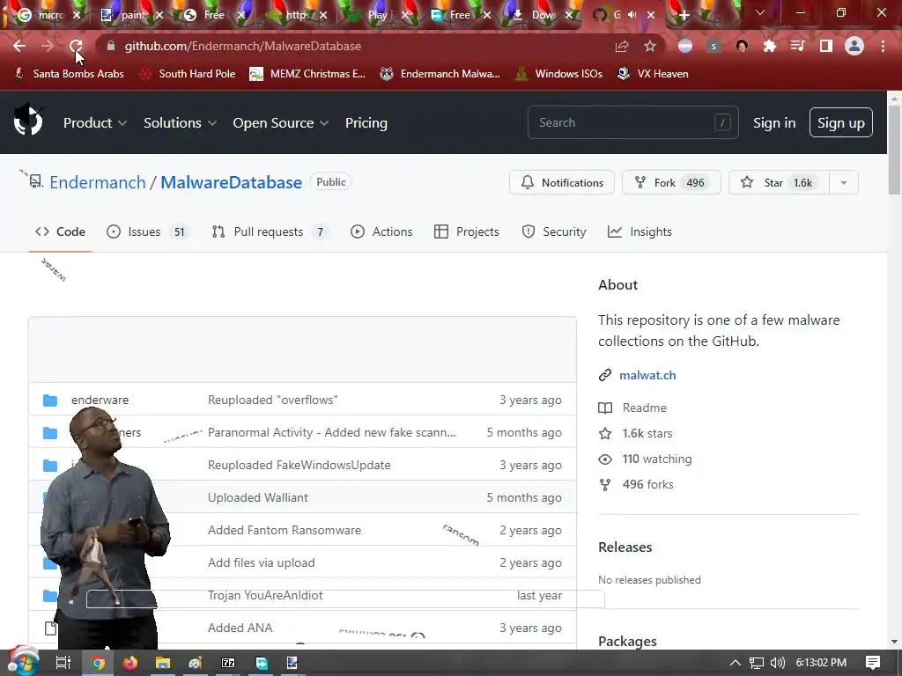The width and height of the screenshot is (902, 676).
Task: Click the lock icon in the address bar
Action: click(x=111, y=46)
